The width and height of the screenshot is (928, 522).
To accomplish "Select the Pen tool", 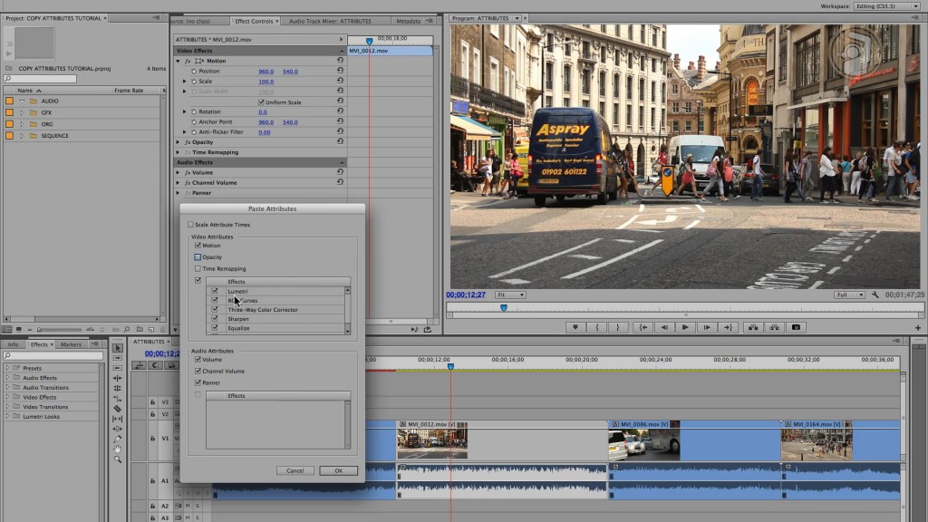I will pyautogui.click(x=118, y=439).
